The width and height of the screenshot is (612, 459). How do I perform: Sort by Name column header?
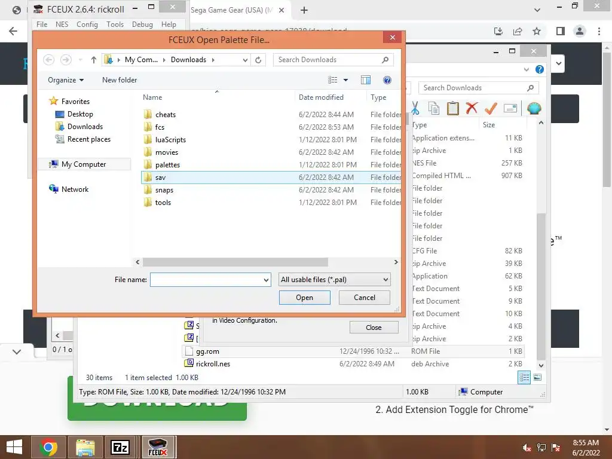pos(152,97)
